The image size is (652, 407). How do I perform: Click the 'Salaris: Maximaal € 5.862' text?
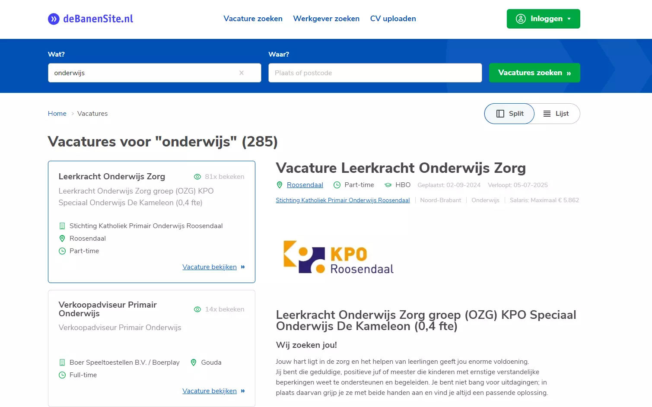544,200
